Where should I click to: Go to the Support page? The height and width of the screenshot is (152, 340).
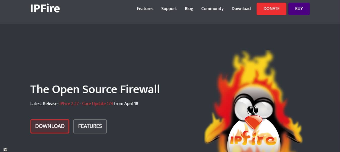169,9
